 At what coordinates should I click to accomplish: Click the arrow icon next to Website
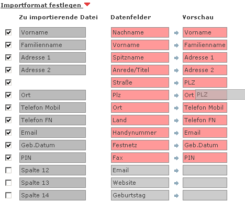(x=176, y=183)
